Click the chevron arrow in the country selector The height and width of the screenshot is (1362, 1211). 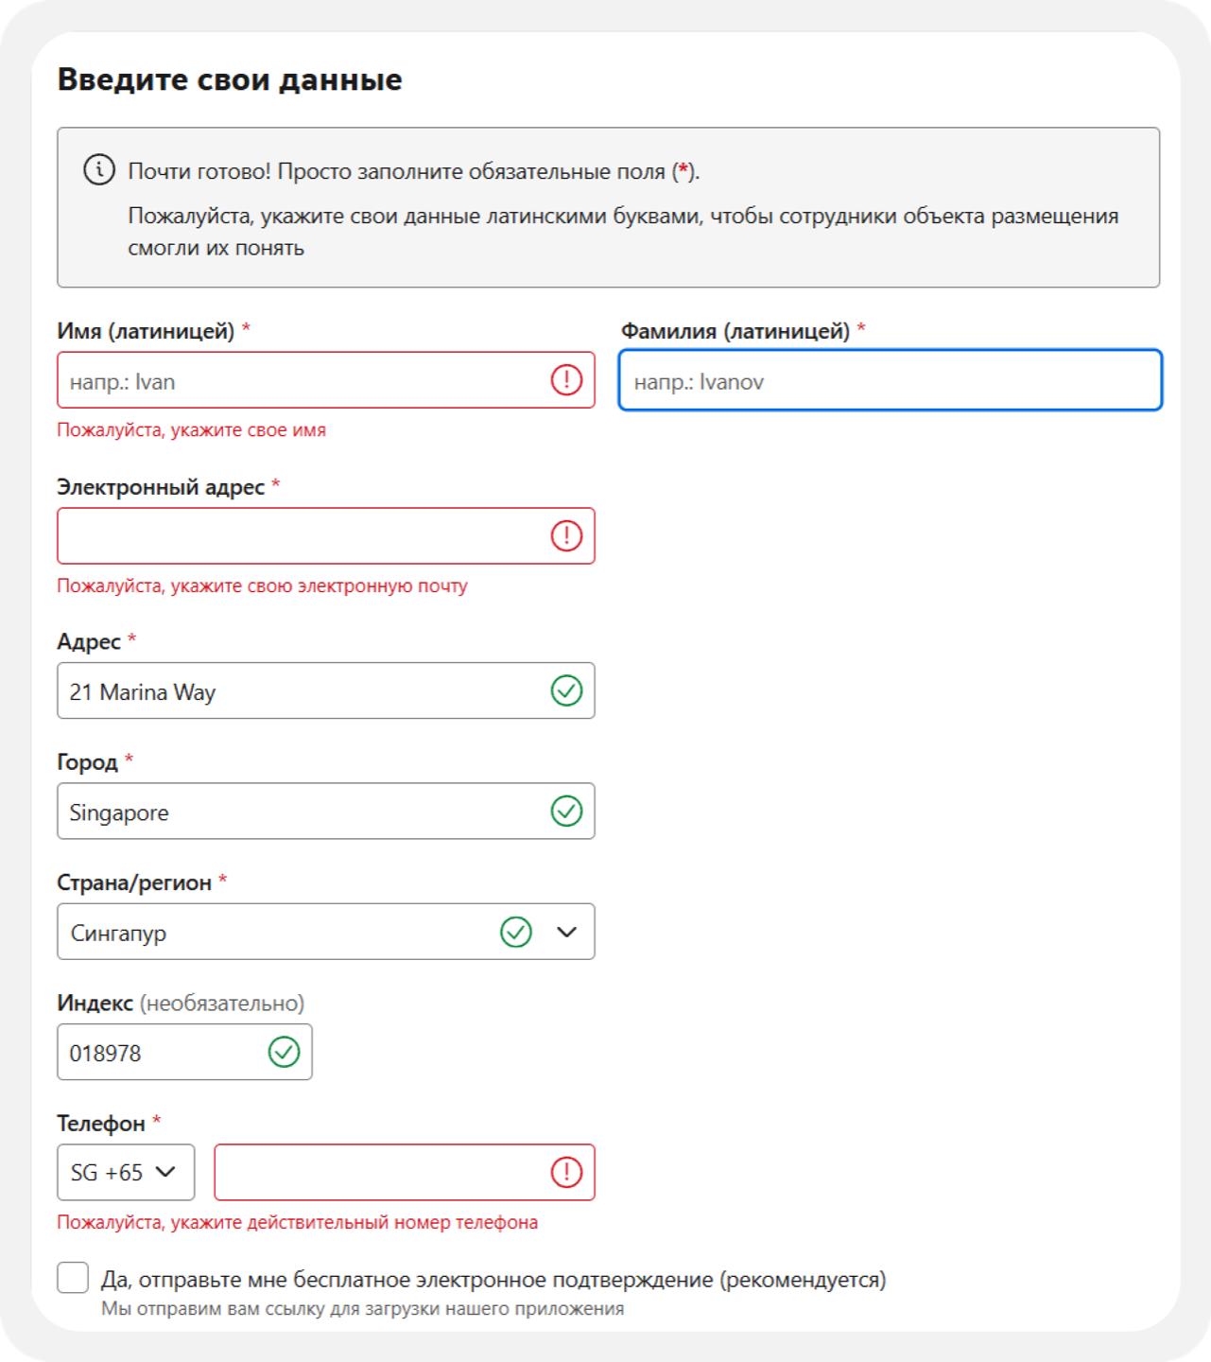click(x=567, y=932)
